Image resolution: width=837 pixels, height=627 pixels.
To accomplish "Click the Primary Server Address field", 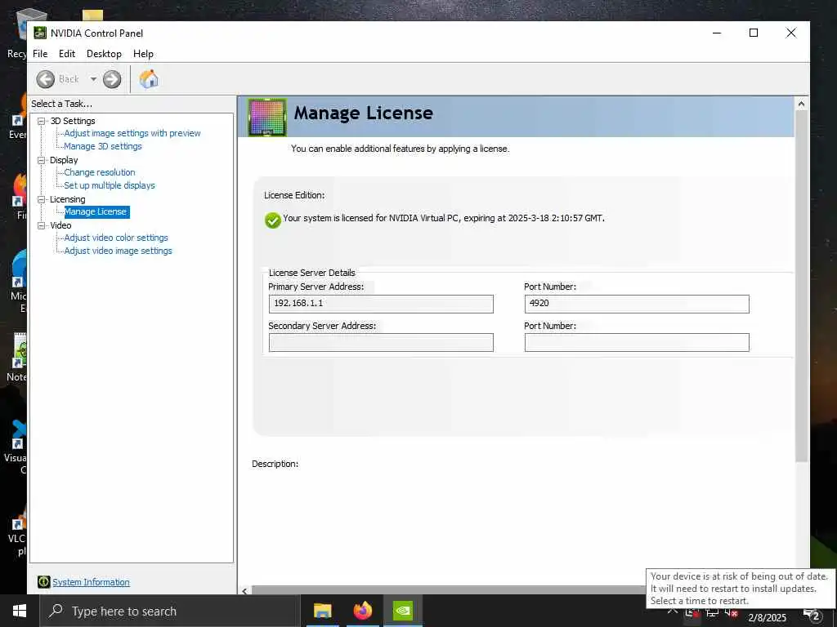I will pyautogui.click(x=381, y=304).
